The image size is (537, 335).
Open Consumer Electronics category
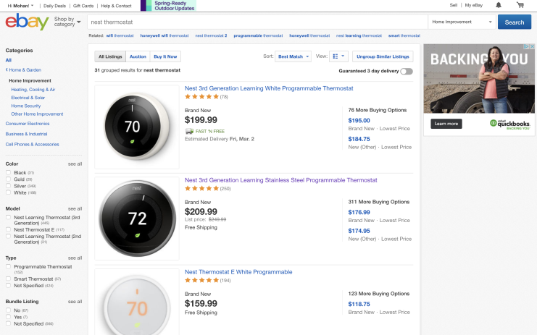(28, 124)
